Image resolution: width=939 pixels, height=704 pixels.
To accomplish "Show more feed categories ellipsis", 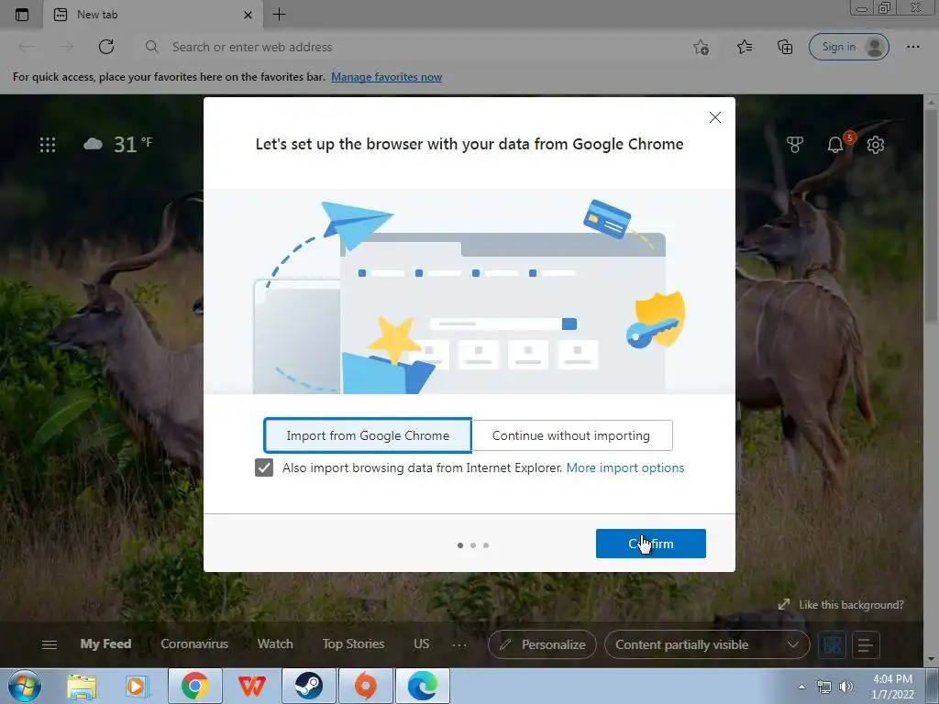I will (x=459, y=644).
